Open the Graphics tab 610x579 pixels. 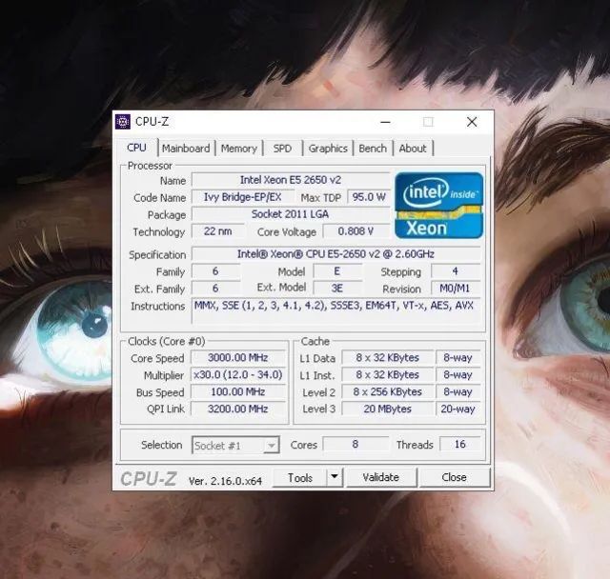coord(328,149)
